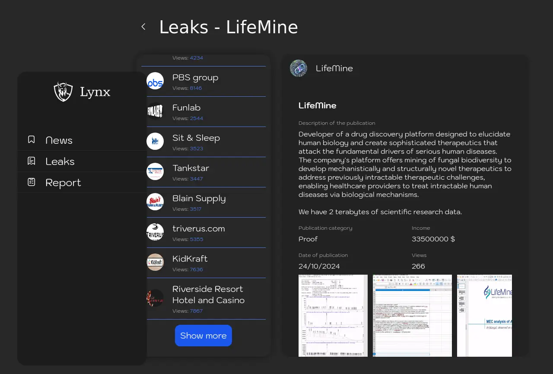Click the Lynx logo emblem
Viewport: 553px width, 374px height.
click(x=63, y=92)
